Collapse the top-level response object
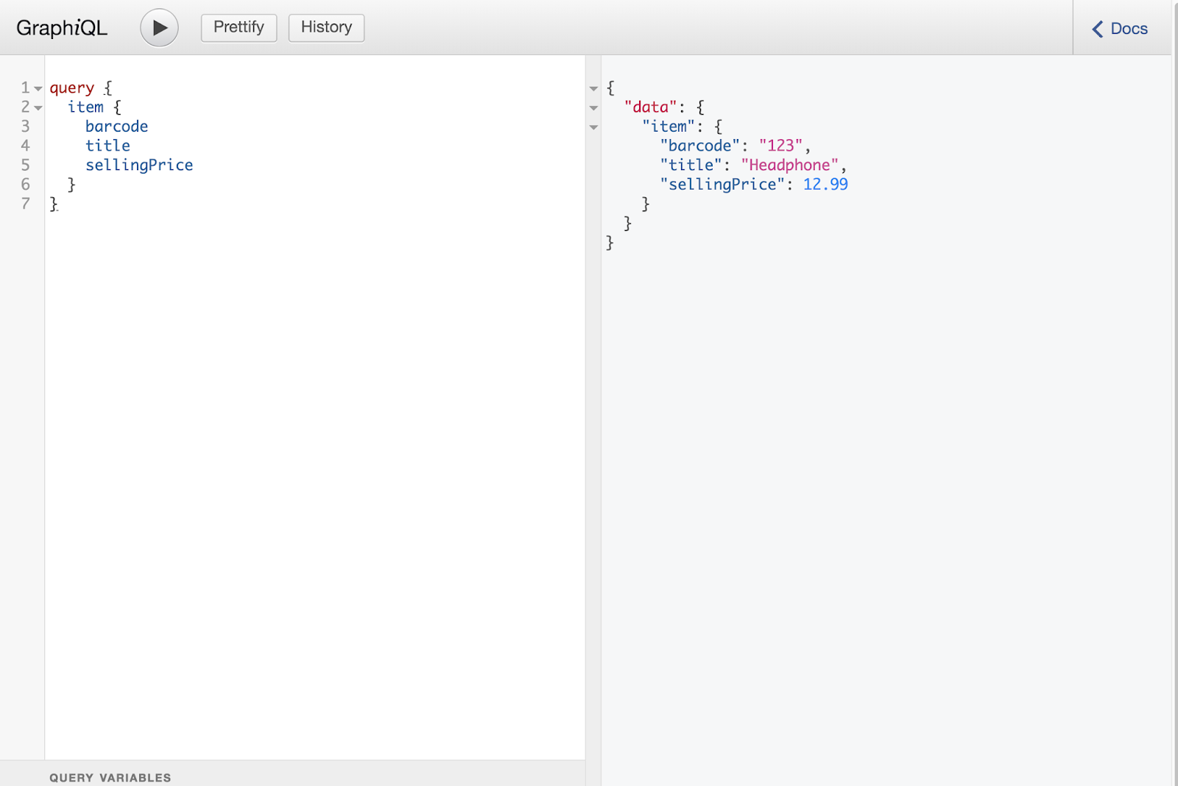1178x786 pixels. click(593, 88)
